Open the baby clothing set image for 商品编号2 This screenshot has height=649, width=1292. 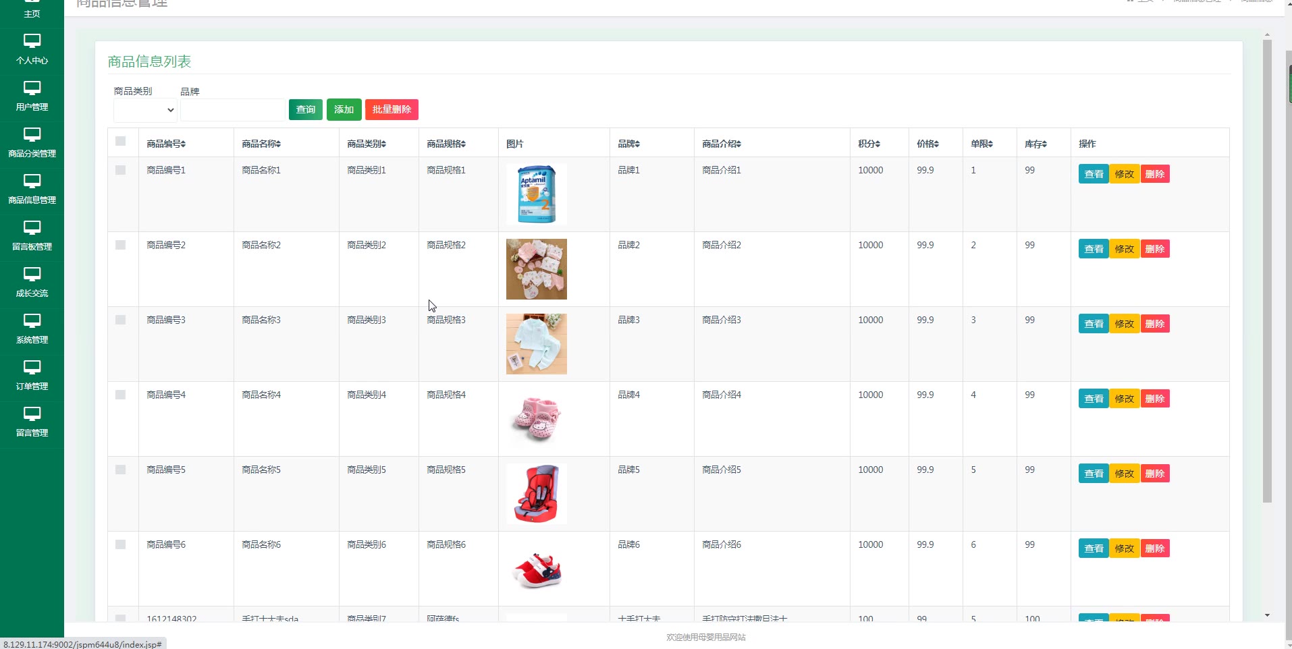pyautogui.click(x=537, y=269)
